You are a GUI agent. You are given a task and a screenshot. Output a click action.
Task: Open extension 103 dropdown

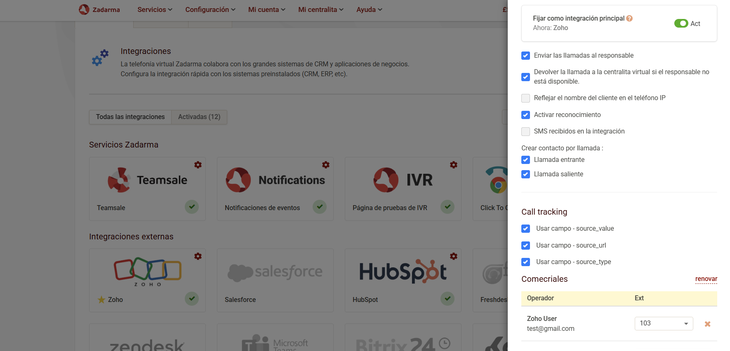pos(664,323)
